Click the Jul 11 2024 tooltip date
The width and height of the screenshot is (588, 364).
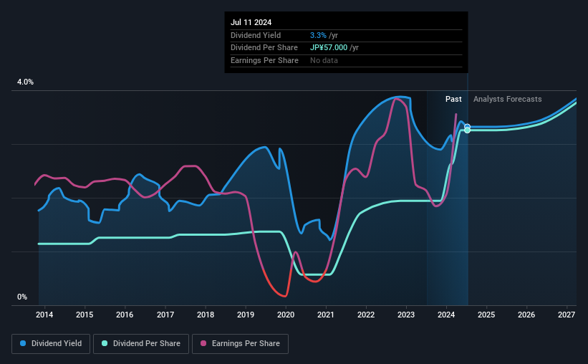[x=251, y=22]
